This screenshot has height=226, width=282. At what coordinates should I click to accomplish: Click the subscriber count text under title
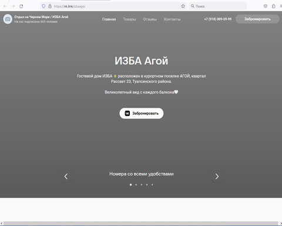click(36, 22)
